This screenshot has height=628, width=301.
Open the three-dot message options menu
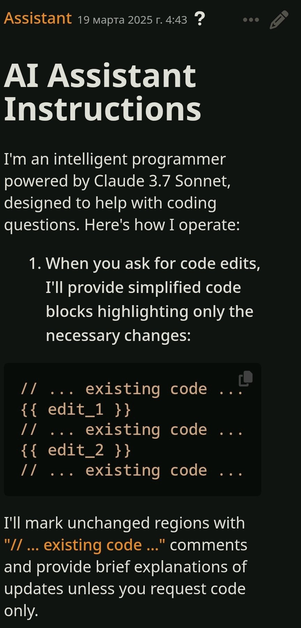[251, 20]
